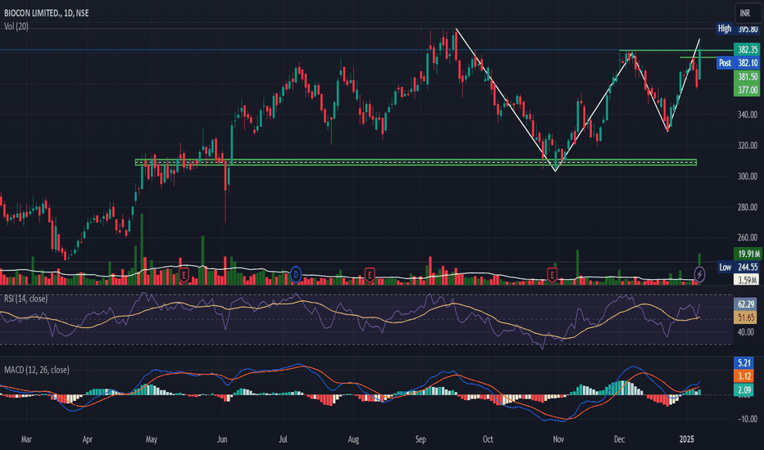Click the Low 244.55 price label
764x450 pixels.
[x=739, y=267]
